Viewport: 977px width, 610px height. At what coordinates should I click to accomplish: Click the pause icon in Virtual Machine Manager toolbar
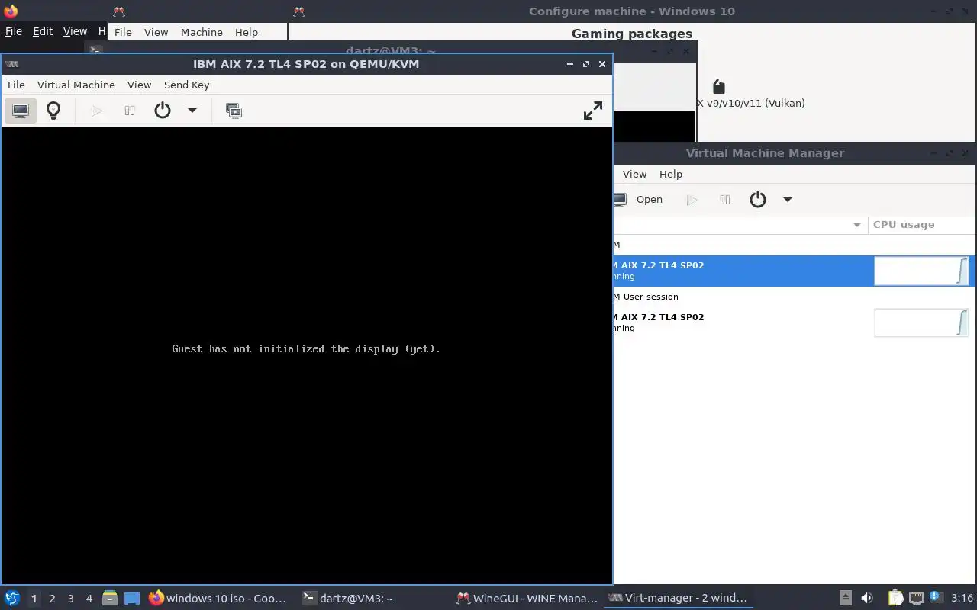(725, 200)
